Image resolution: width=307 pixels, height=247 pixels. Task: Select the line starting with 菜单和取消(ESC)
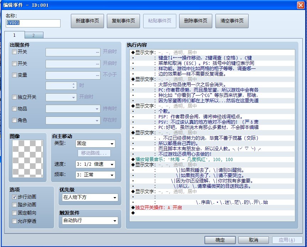(x=212, y=63)
